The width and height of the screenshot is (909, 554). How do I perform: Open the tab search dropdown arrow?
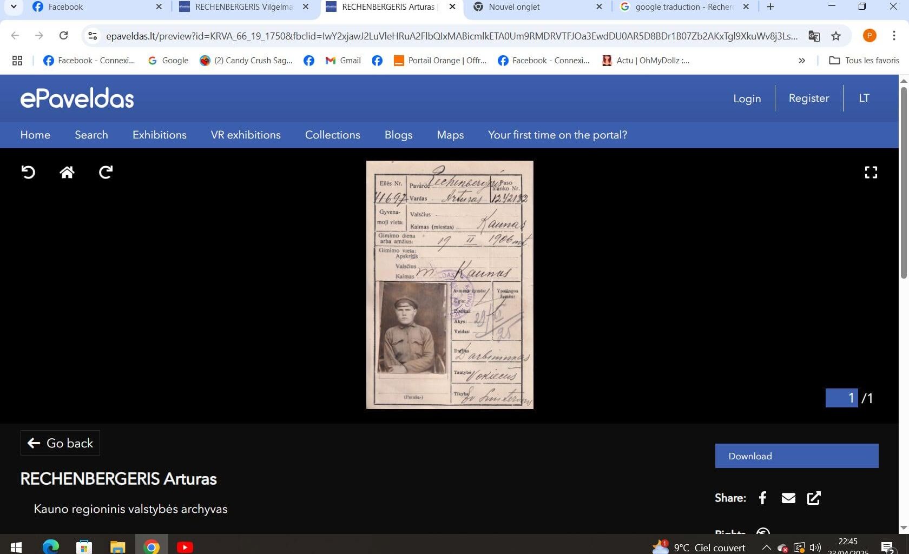point(14,7)
